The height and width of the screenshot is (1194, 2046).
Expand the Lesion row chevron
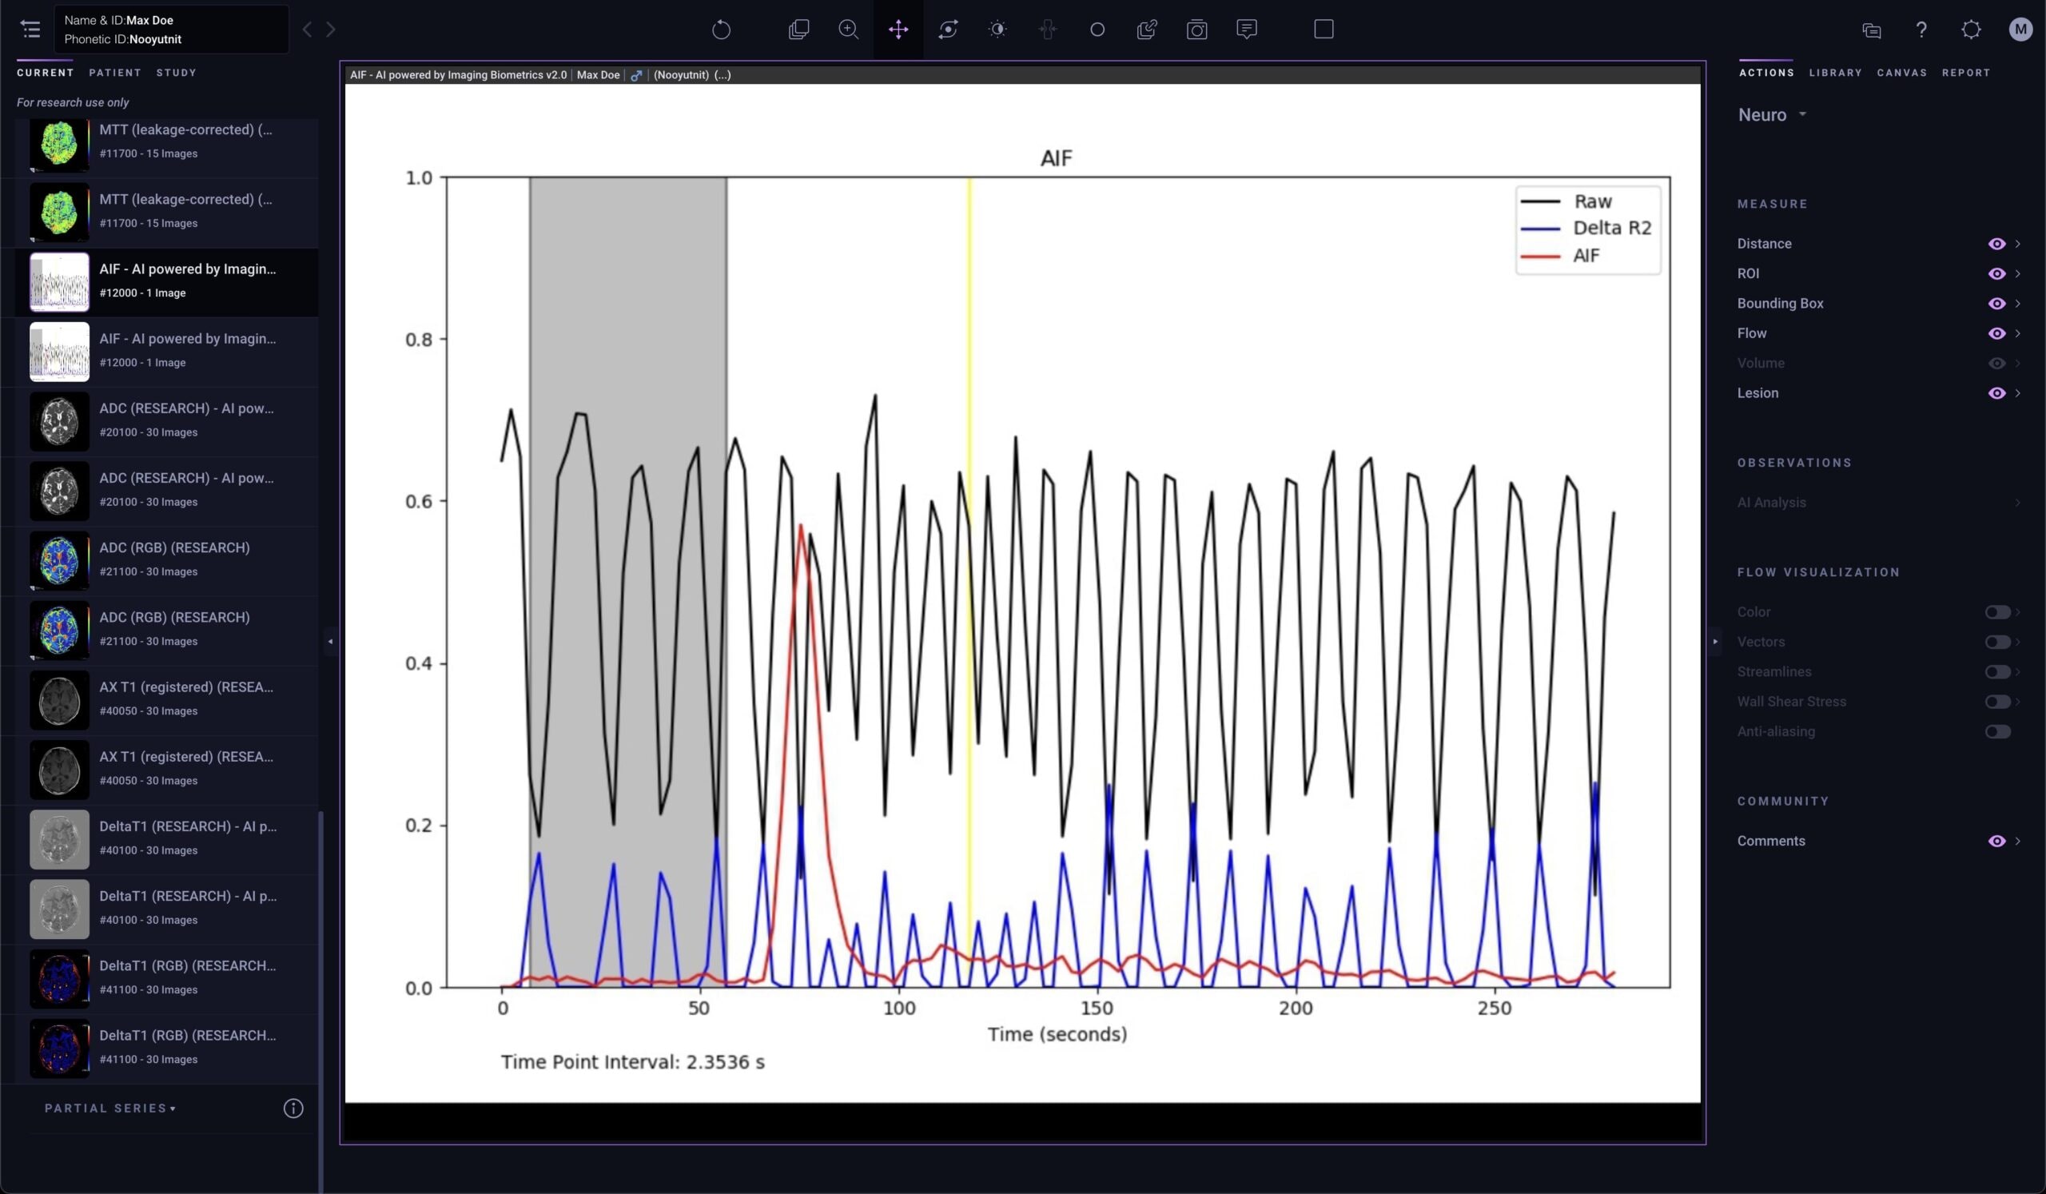[x=2017, y=393]
